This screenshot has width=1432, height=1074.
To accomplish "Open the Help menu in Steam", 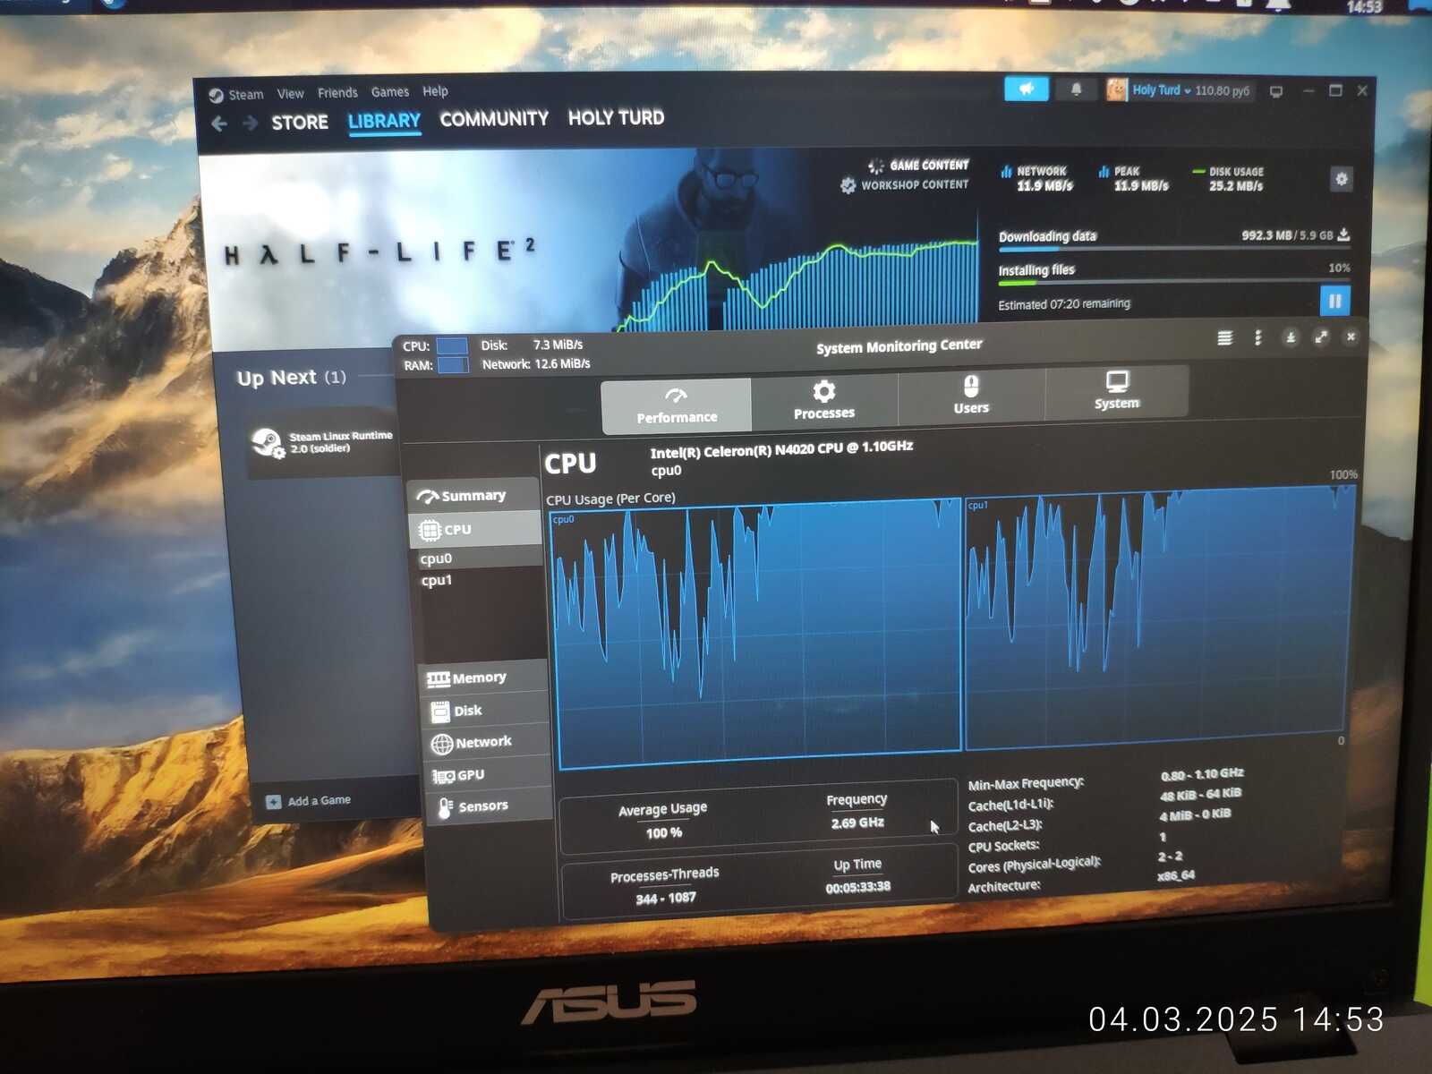I will 435,91.
